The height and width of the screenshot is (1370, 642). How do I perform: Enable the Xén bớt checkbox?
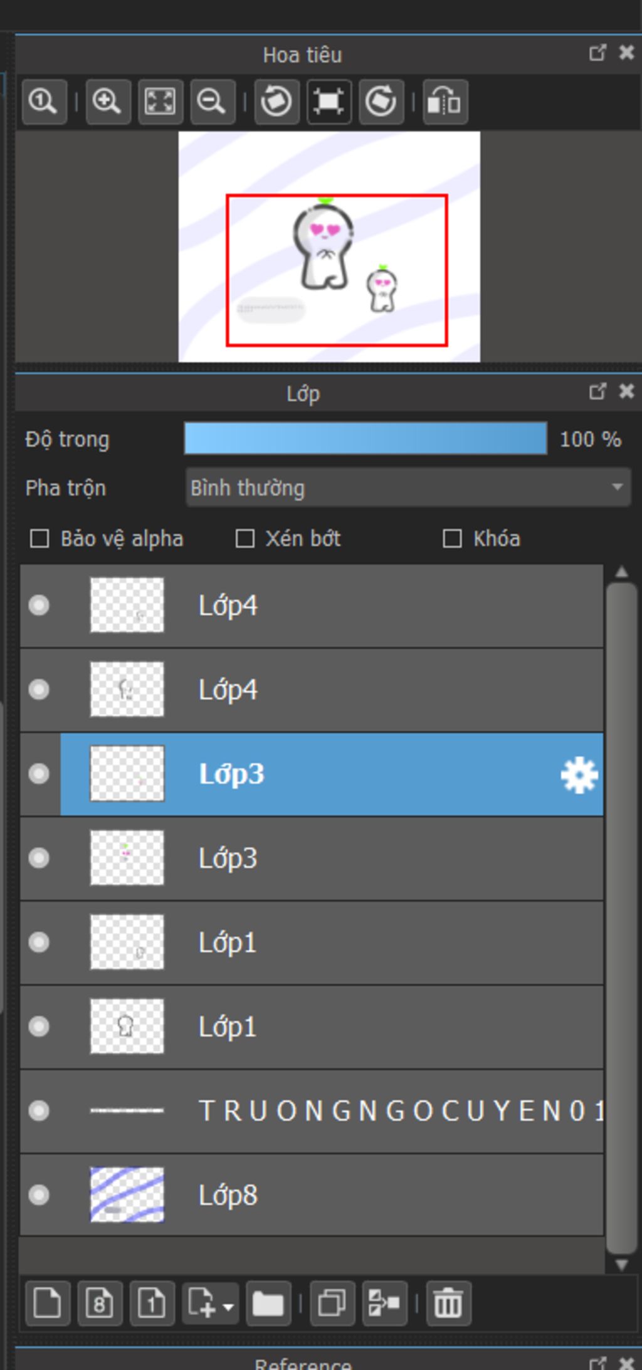point(245,539)
